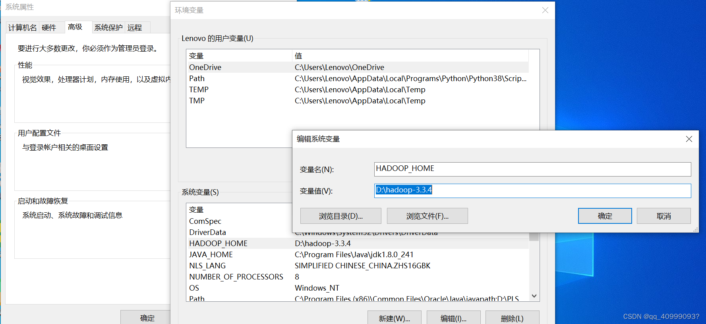Viewport: 706px width, 324px height.
Task: Confirm with 确定 in edit variable dialog
Action: [605, 216]
